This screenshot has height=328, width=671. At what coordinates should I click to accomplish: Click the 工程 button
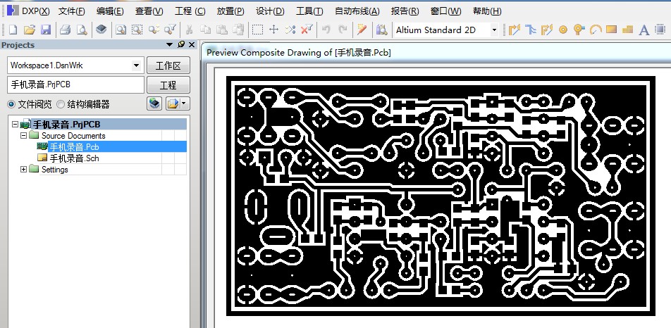(x=168, y=85)
